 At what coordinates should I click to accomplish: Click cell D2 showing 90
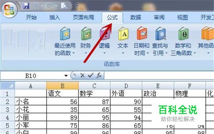[126, 102]
